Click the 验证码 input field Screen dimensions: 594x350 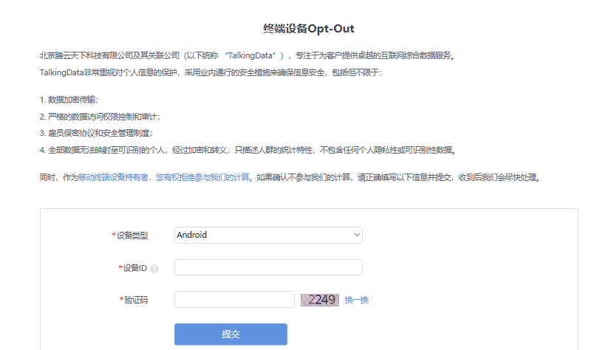point(234,300)
